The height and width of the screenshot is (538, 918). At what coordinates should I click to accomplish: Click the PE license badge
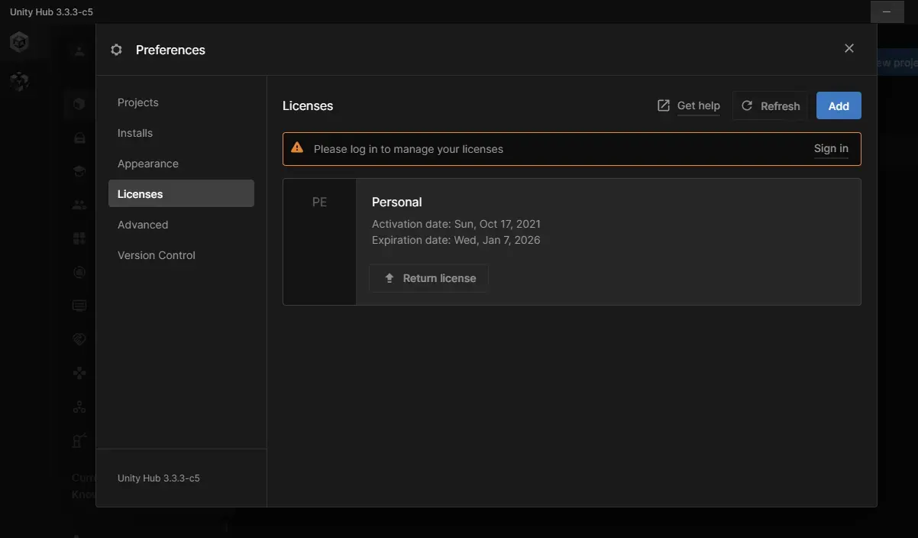319,241
